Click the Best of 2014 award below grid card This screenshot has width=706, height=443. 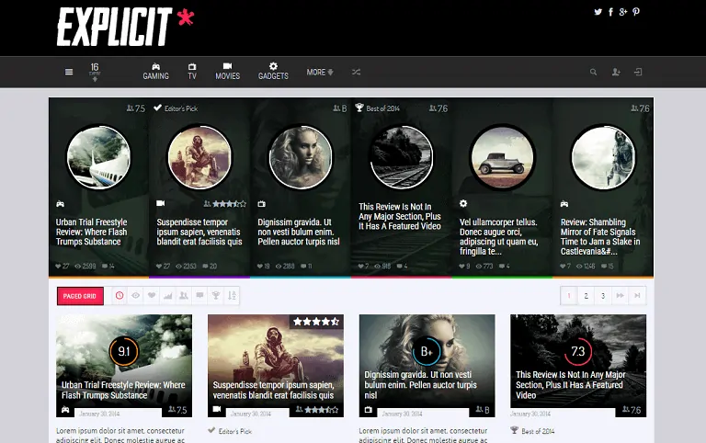(x=532, y=431)
